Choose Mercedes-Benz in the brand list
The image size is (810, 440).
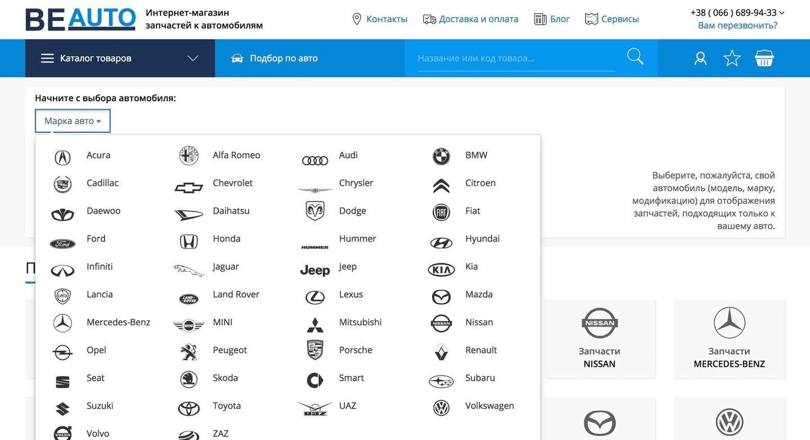pos(119,322)
